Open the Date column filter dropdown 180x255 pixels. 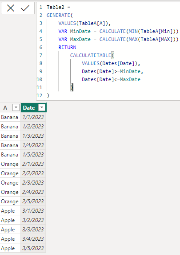click(x=42, y=107)
